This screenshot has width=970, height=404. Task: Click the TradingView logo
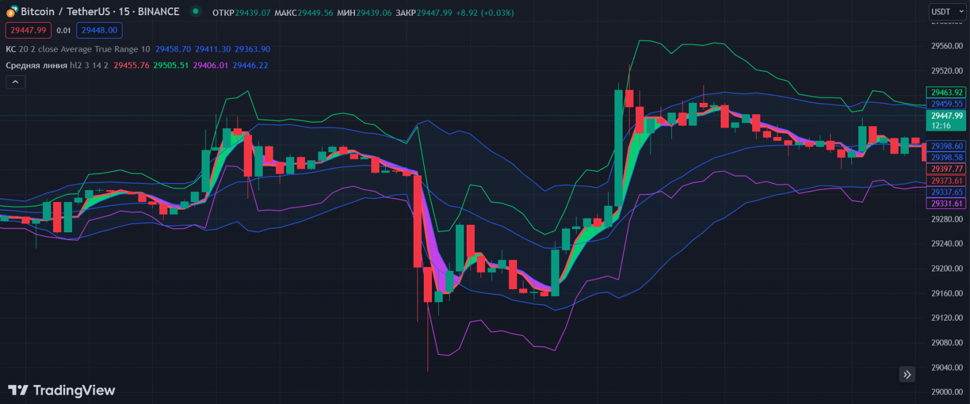pyautogui.click(x=61, y=390)
